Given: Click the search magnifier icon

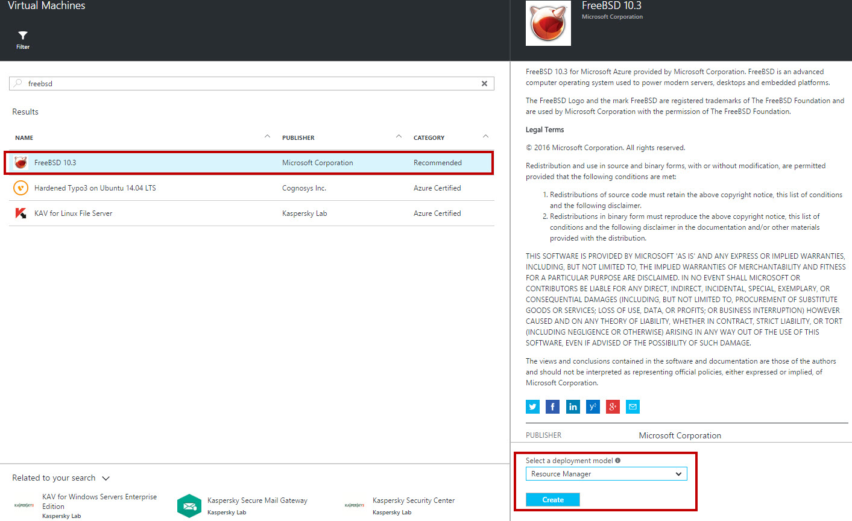Looking at the screenshot, I should pos(18,83).
